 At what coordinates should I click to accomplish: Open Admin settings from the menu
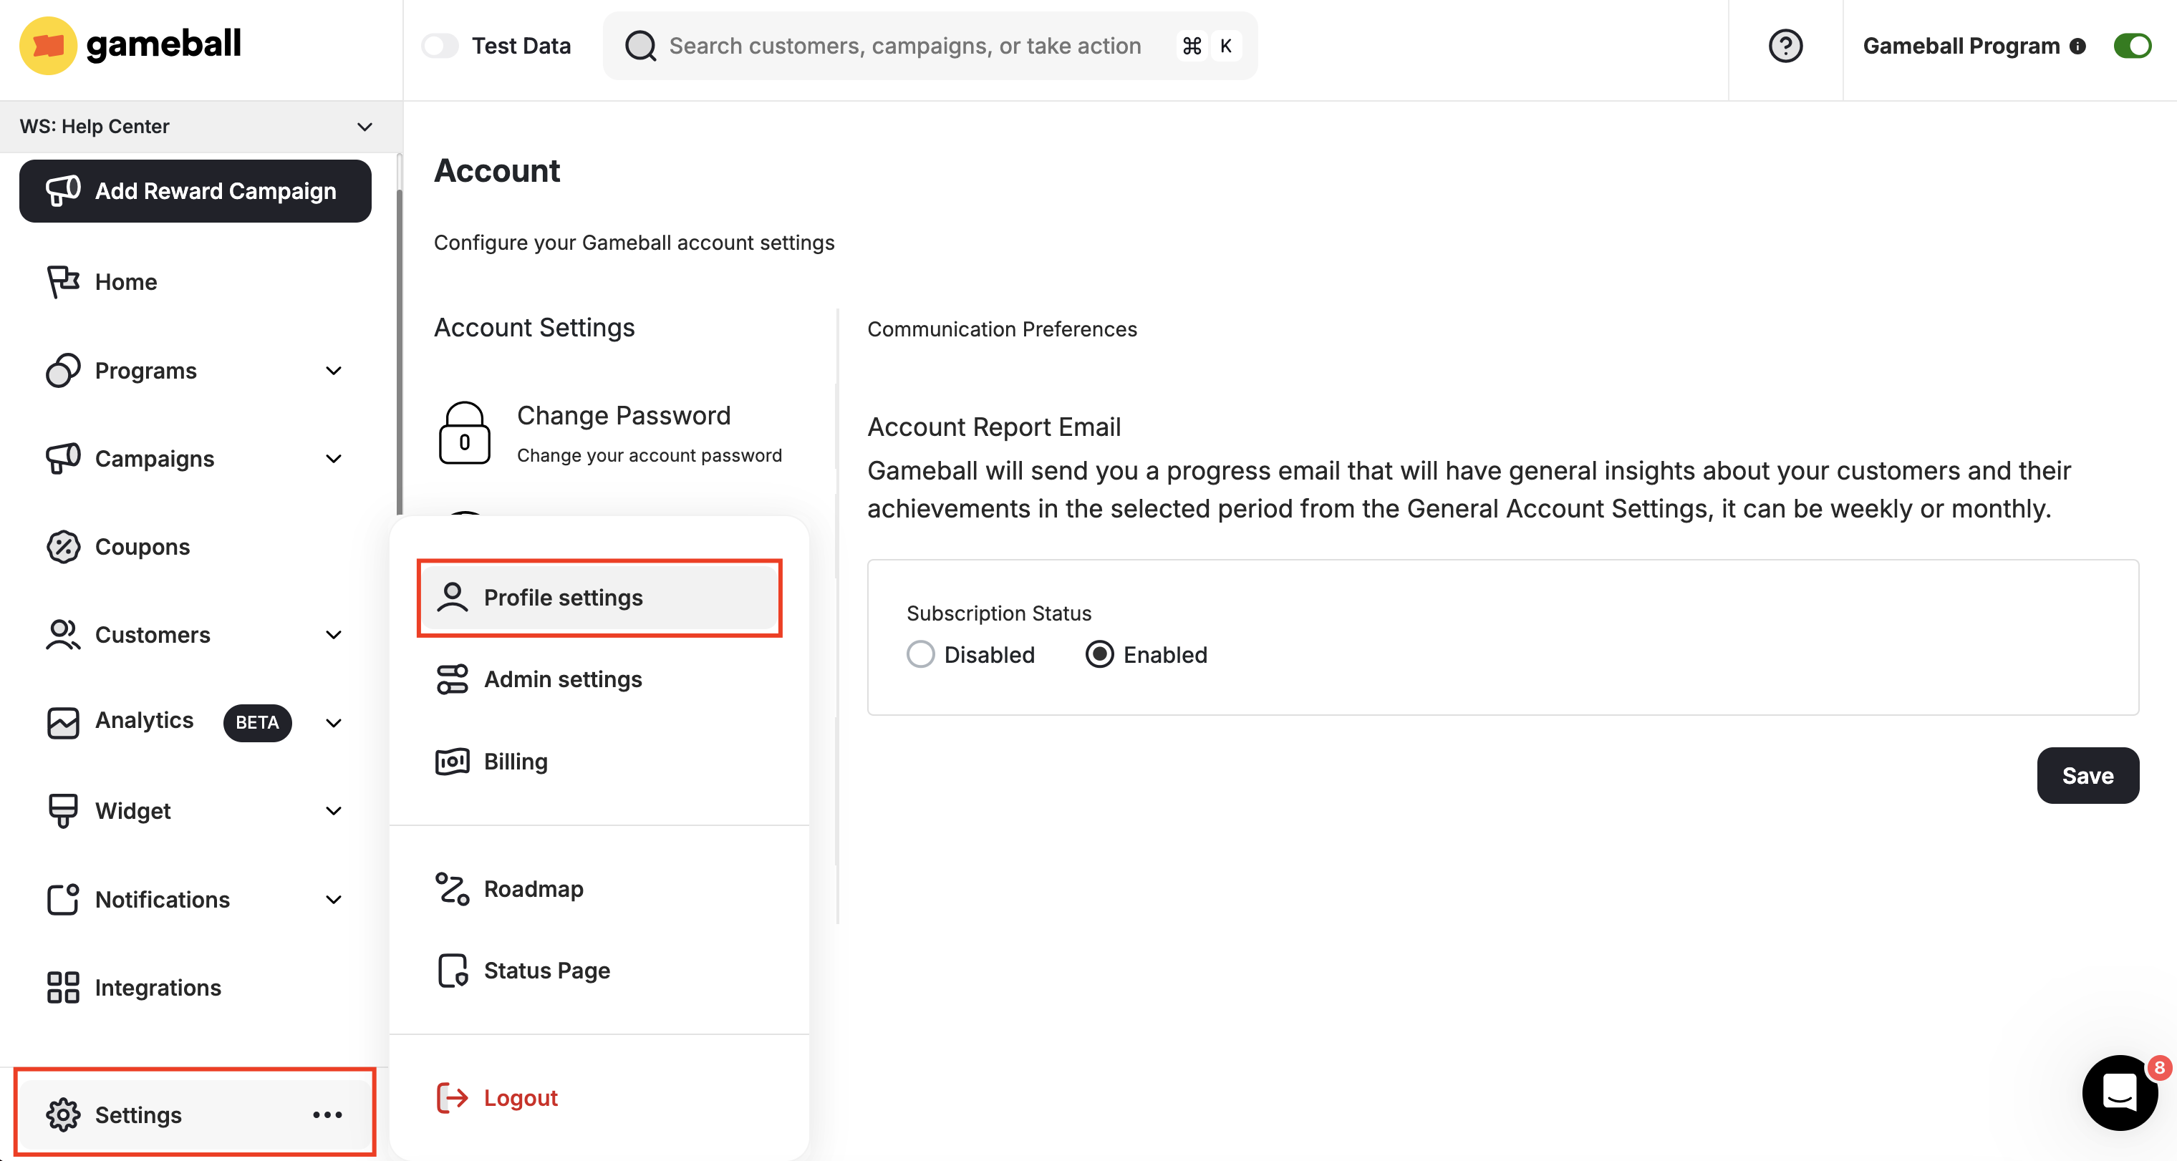(562, 679)
